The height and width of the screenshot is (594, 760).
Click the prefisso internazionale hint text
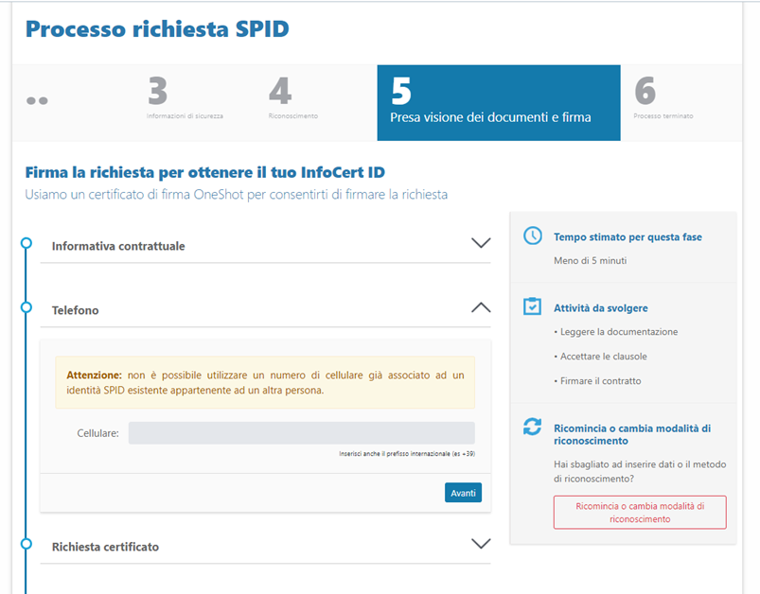tap(407, 453)
